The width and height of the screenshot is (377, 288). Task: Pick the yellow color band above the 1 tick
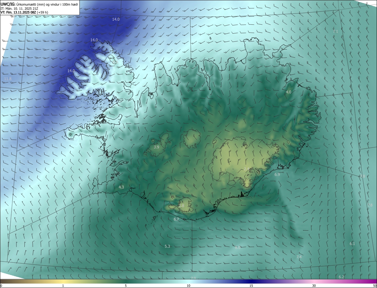(x=63, y=281)
